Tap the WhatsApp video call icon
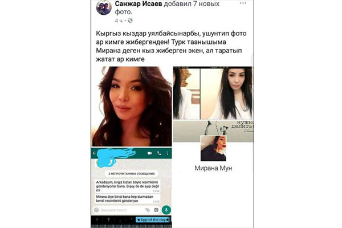 [149, 153]
